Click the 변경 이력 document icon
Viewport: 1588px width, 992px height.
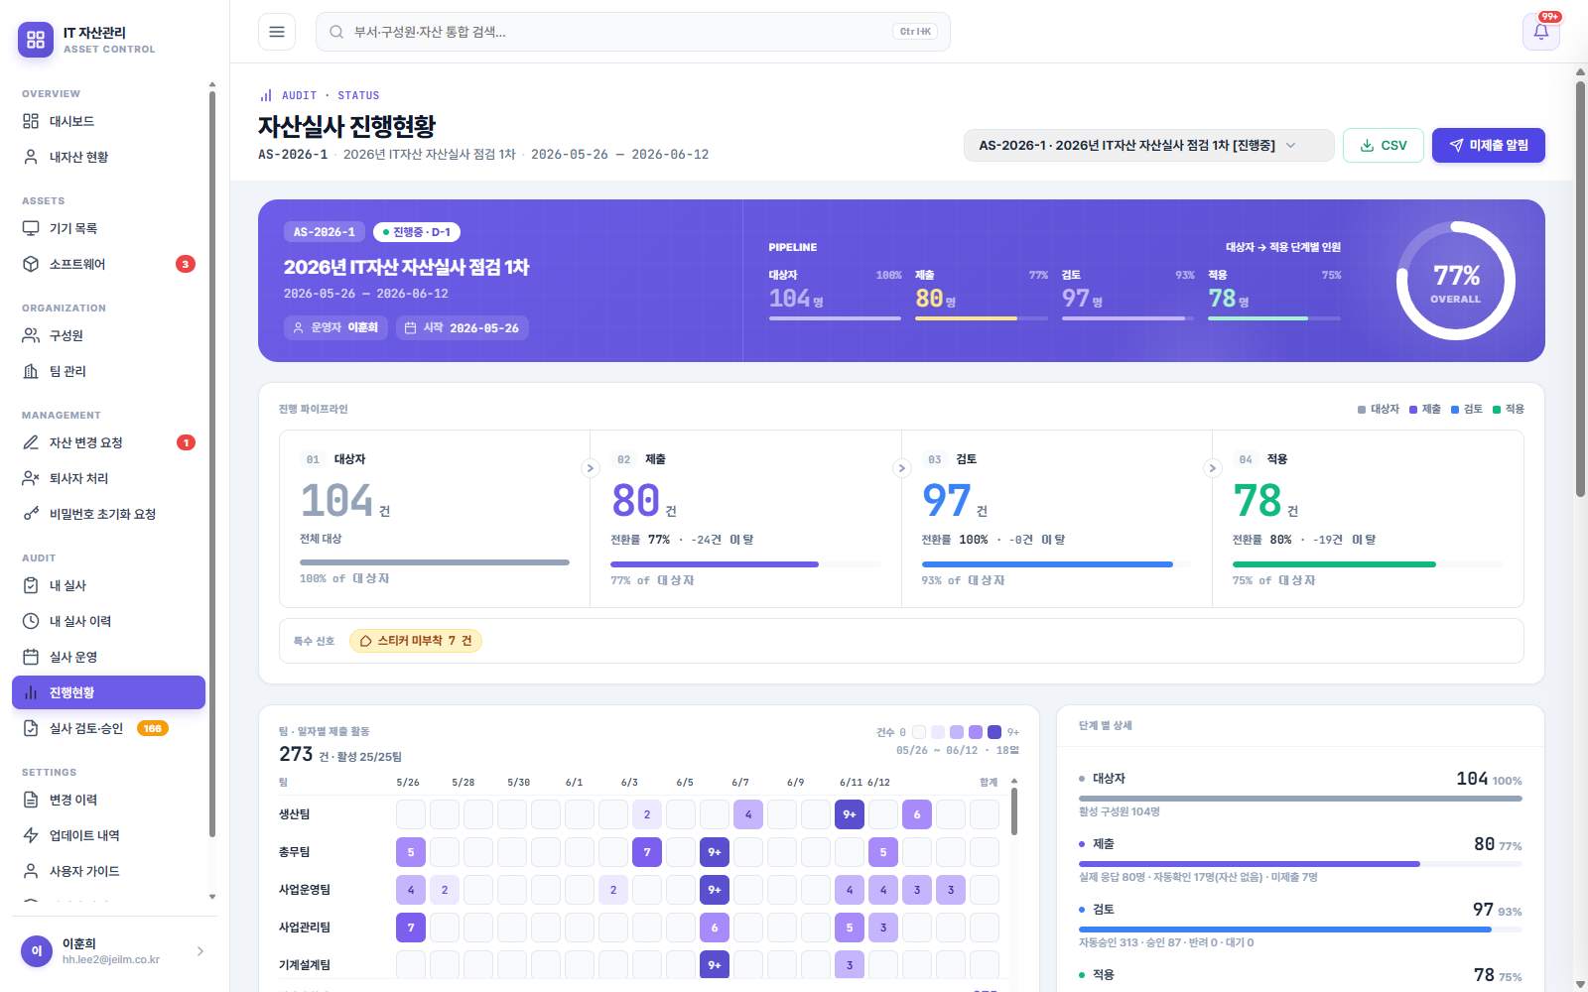(x=31, y=800)
